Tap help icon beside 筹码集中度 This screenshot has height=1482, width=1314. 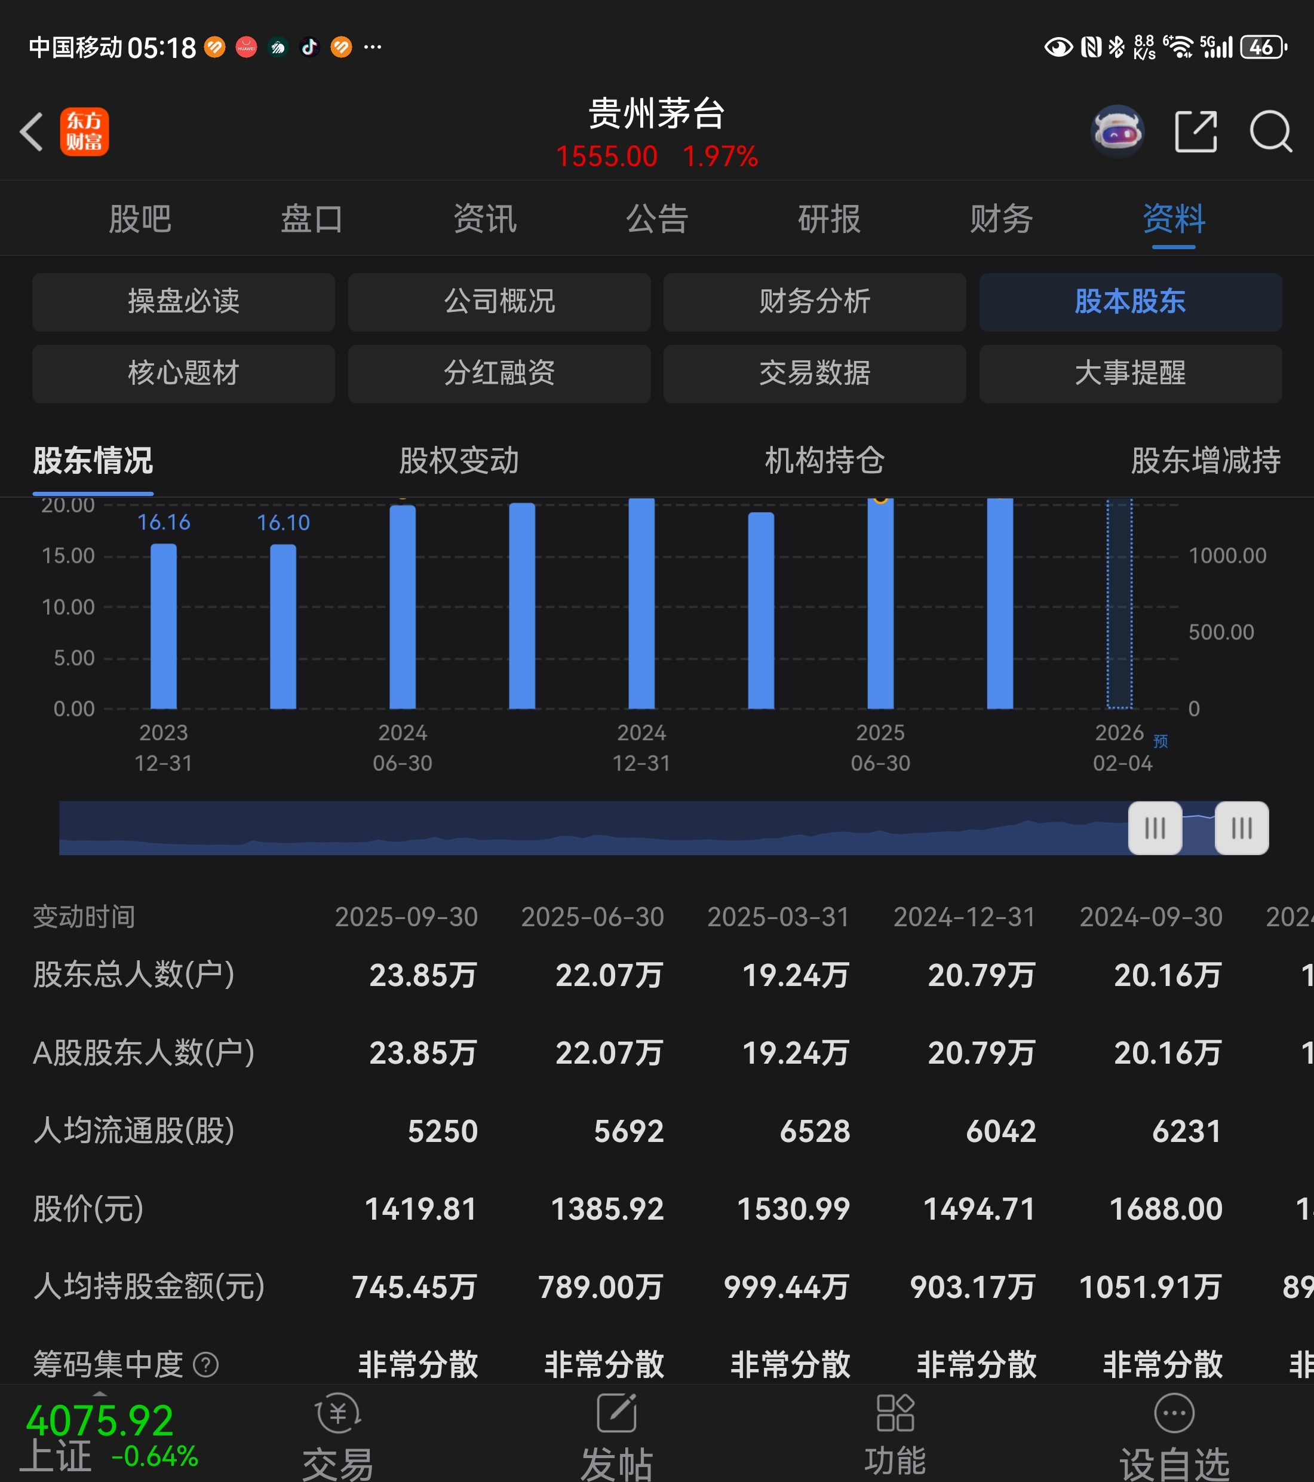206,1364
